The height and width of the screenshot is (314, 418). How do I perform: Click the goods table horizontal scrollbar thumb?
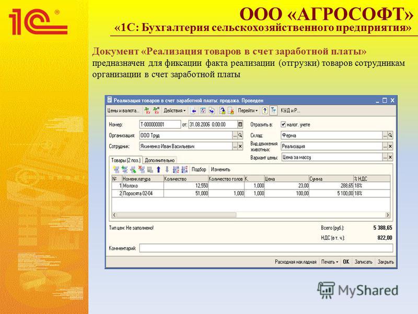point(176,215)
